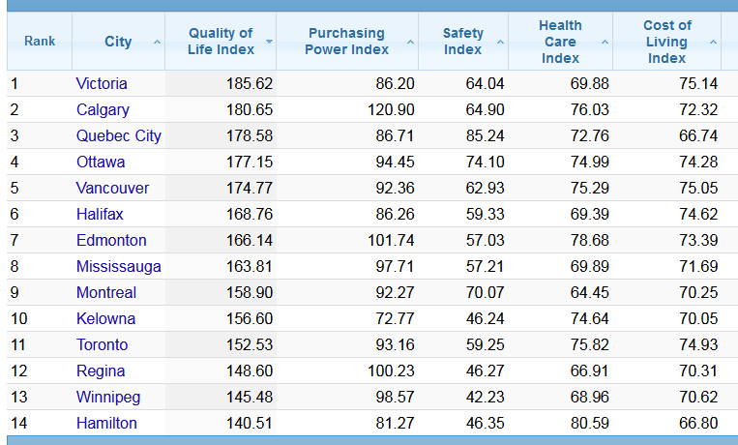The width and height of the screenshot is (738, 445).
Task: Open the Calgary city link
Action: (103, 110)
